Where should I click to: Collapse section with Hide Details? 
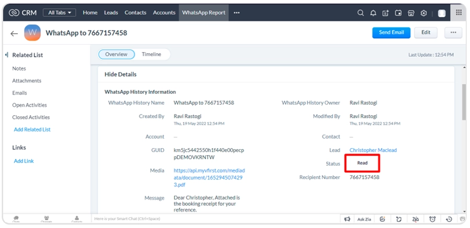120,74
